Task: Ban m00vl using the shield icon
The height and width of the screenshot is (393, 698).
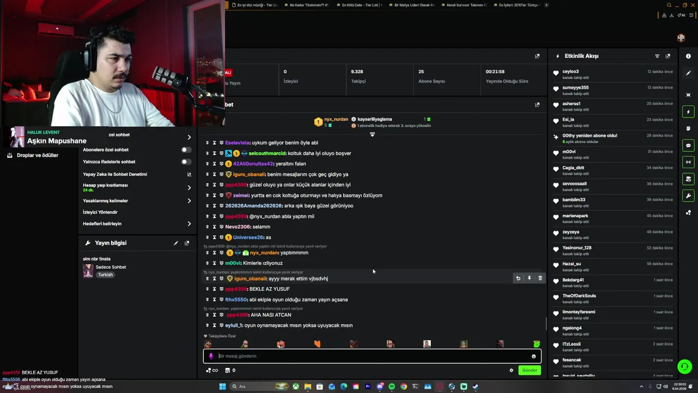Action: click(221, 263)
